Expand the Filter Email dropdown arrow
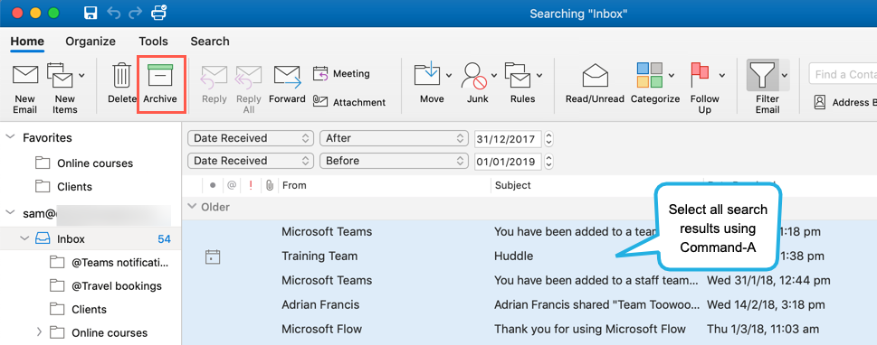This screenshot has height=345, width=877. pos(785,75)
